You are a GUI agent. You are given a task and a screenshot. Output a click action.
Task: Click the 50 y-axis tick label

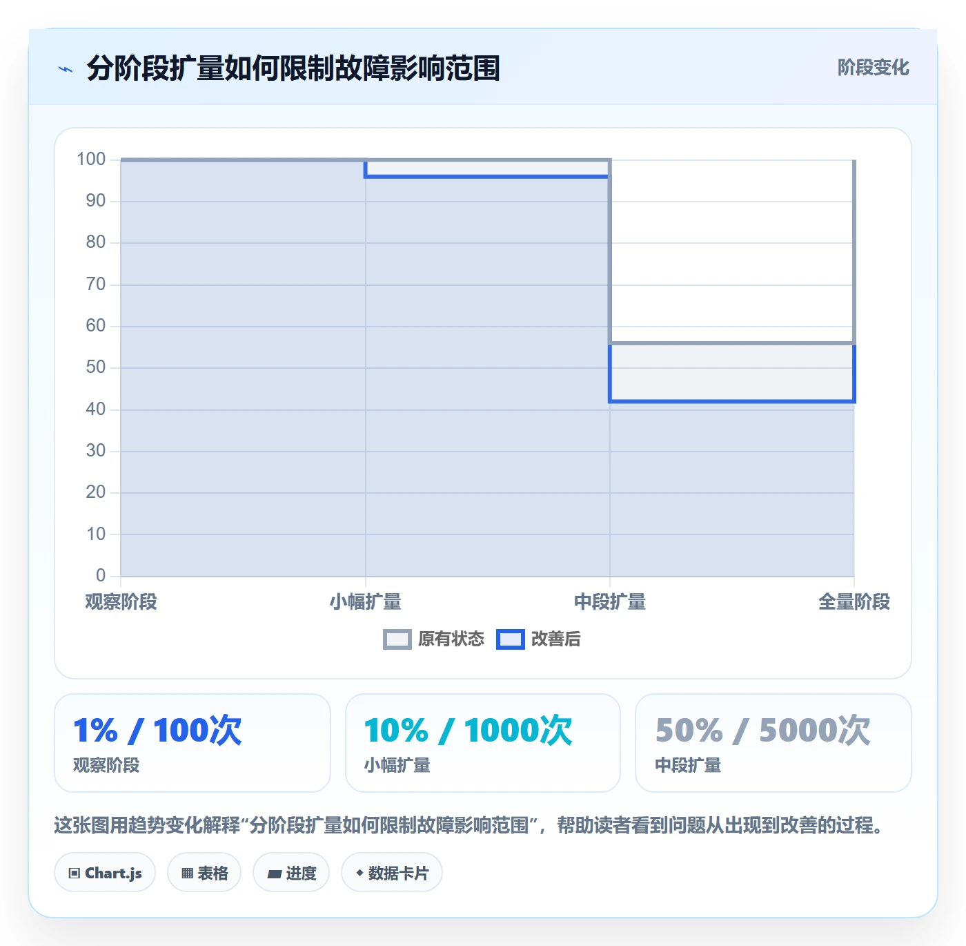coord(96,367)
